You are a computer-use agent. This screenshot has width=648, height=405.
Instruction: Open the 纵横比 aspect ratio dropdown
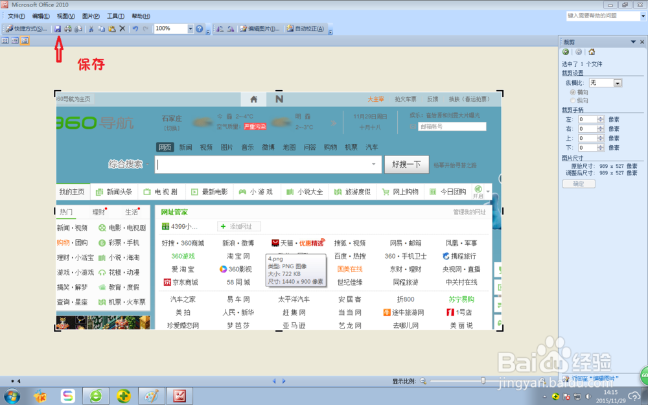(616, 82)
